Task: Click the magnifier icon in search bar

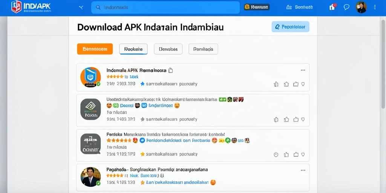Action: [x=98, y=8]
